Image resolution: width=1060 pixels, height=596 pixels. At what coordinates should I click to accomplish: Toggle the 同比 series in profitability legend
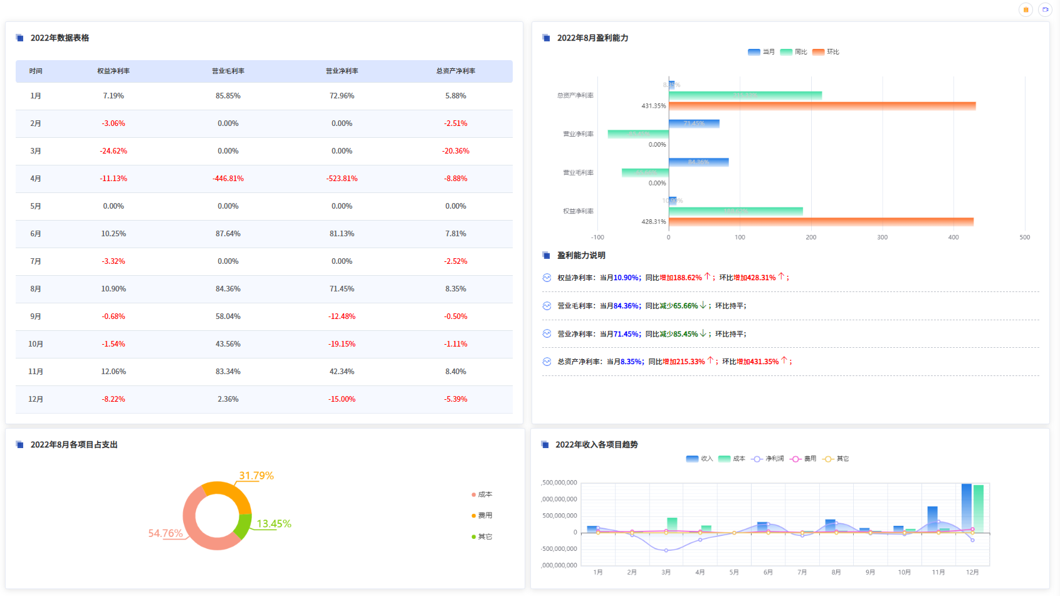(x=793, y=52)
